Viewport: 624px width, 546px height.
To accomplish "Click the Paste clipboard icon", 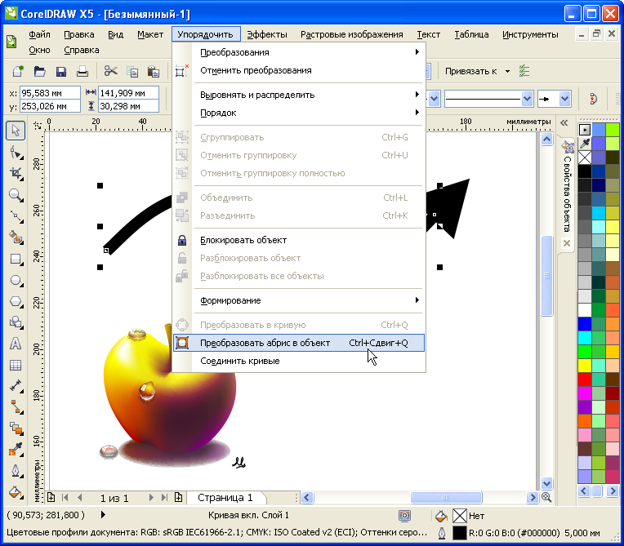I will pos(154,72).
